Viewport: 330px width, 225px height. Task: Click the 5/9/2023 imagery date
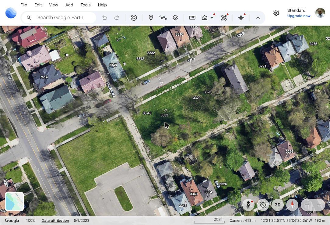(x=82, y=220)
